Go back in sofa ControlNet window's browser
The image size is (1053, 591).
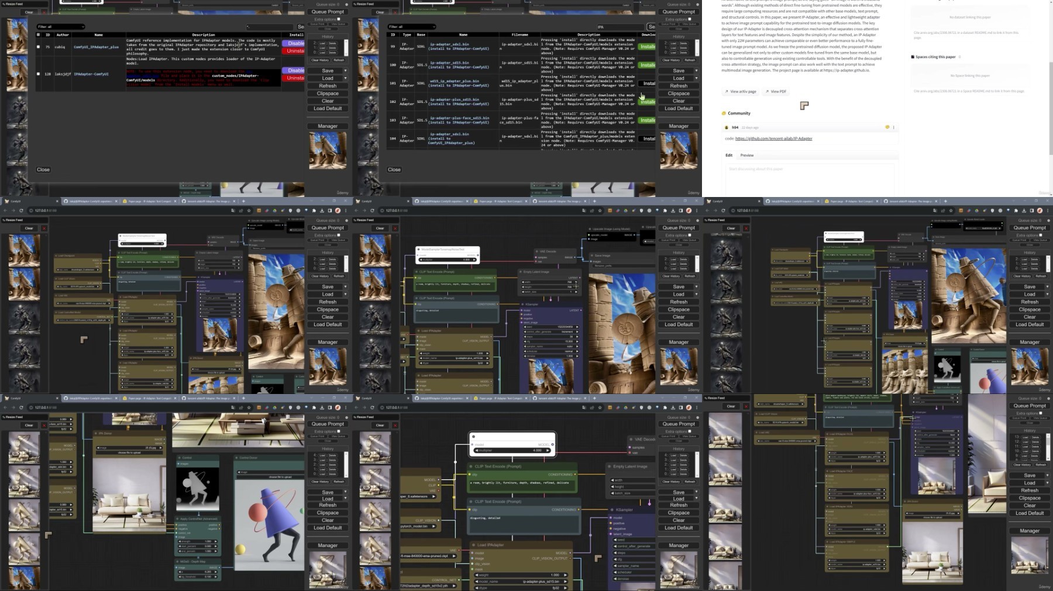pos(6,407)
